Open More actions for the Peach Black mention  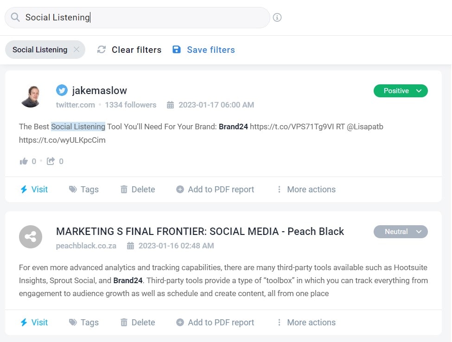click(306, 323)
